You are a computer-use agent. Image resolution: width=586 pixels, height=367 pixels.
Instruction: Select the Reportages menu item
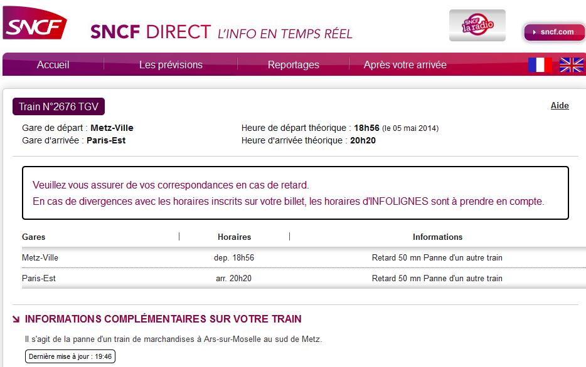294,65
